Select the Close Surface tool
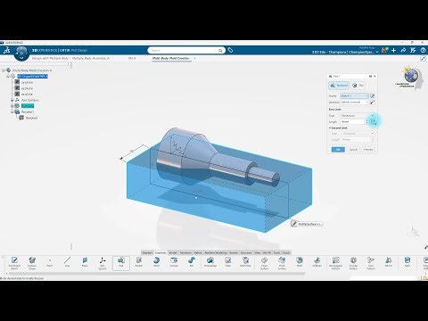Image resolution: width=428 pixels, height=321 pixels. pyautogui.click(x=264, y=263)
